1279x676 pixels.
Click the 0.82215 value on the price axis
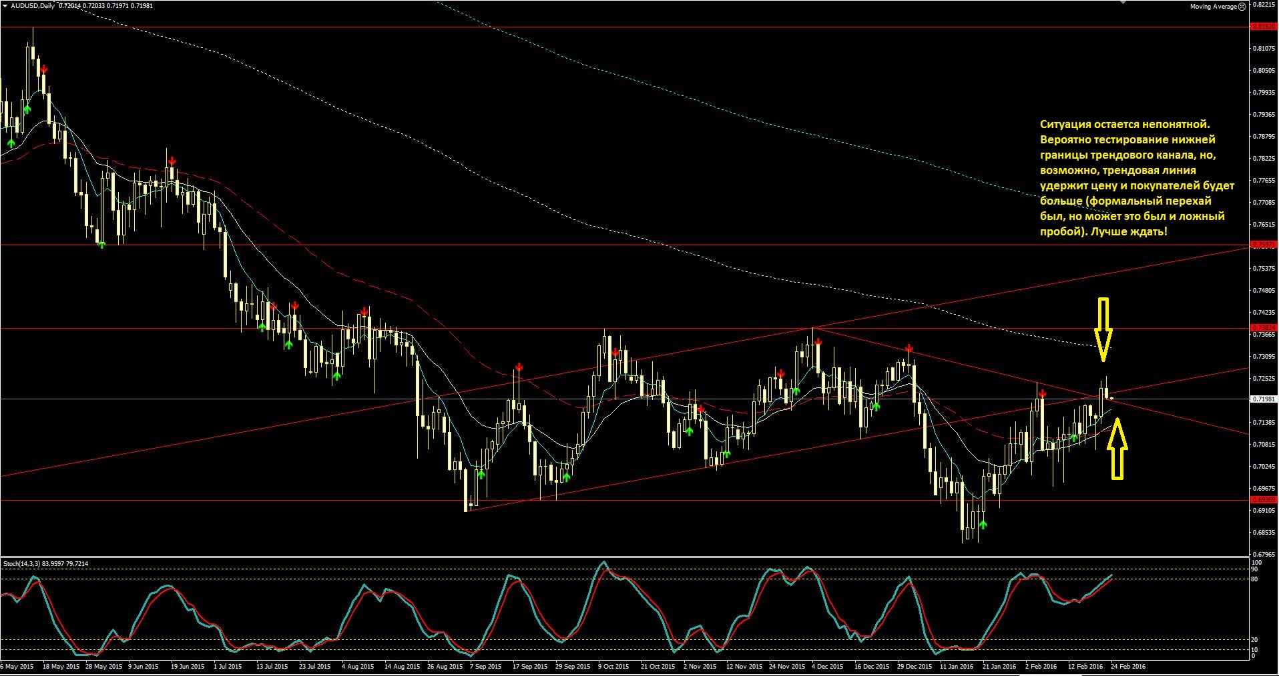(1263, 4)
